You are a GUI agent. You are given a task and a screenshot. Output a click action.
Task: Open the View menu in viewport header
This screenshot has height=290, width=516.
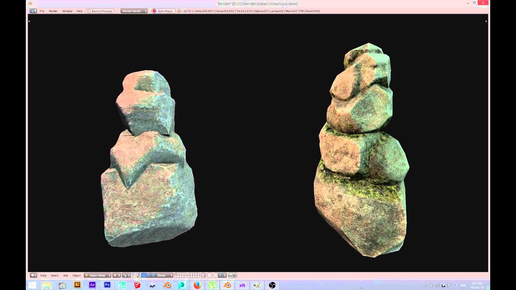(43, 275)
